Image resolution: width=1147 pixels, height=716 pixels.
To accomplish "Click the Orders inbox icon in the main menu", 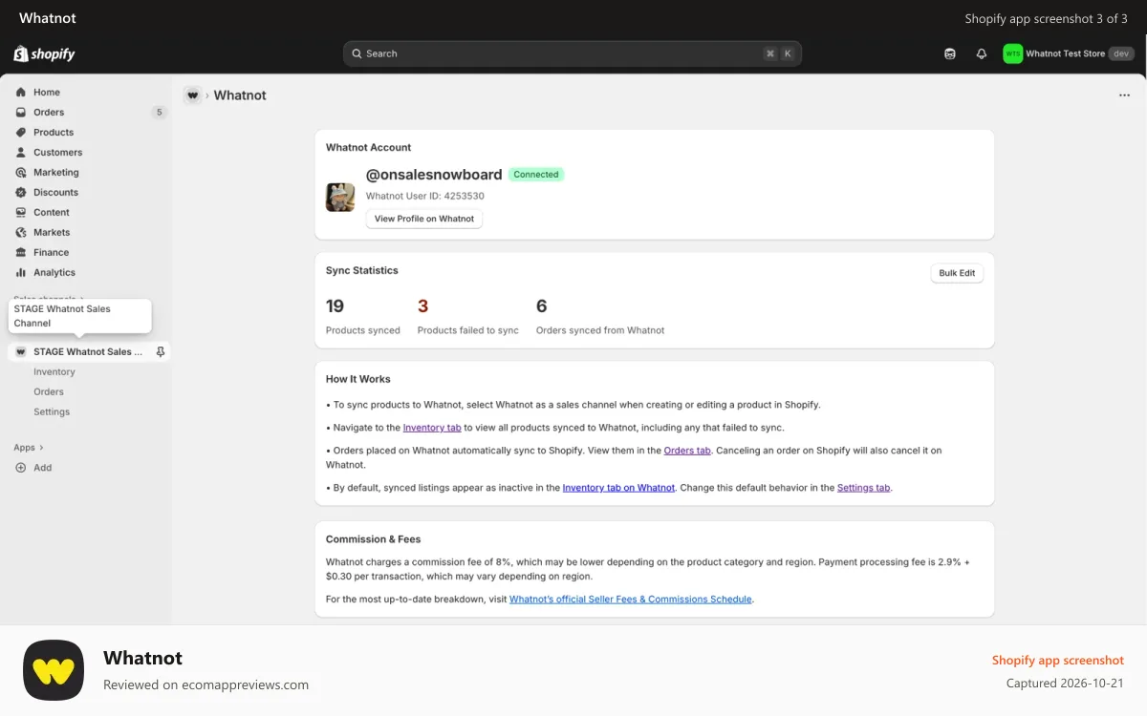I will pyautogui.click(x=21, y=113).
